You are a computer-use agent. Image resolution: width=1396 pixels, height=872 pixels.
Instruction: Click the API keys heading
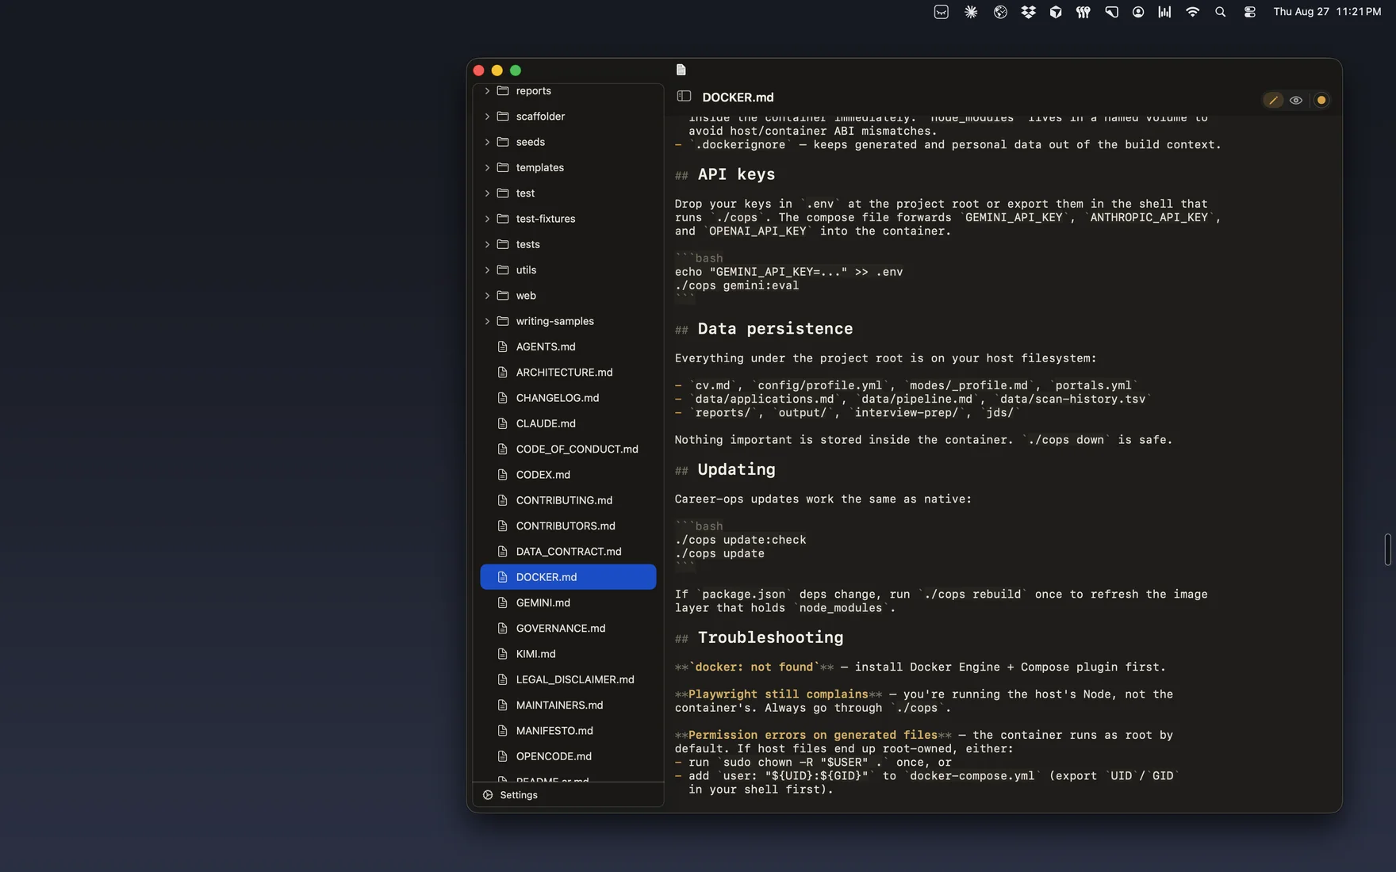pyautogui.click(x=736, y=174)
